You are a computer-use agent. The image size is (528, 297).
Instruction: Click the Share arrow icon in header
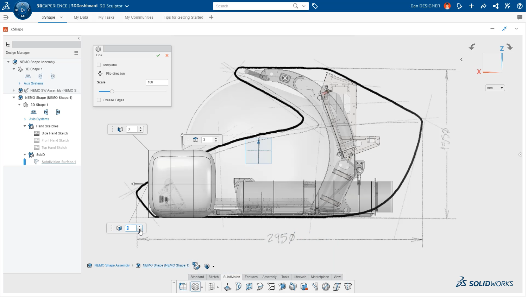pos(484,6)
